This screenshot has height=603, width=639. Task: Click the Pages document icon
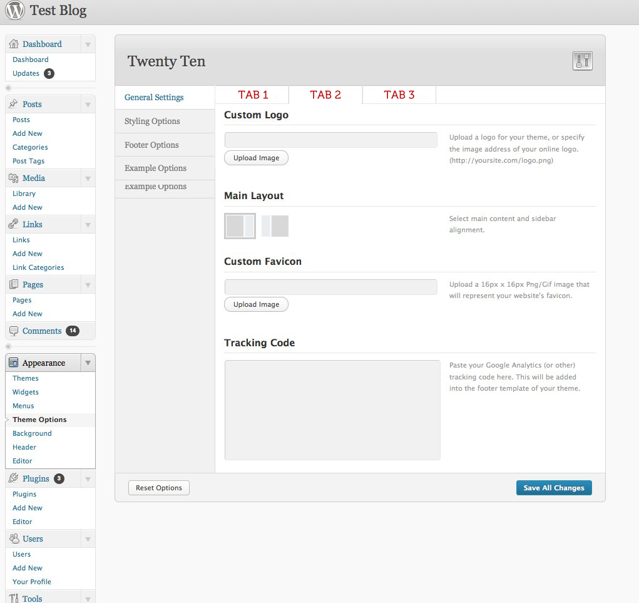click(x=13, y=284)
